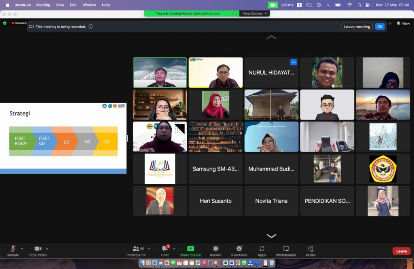Click the Leave meeting button

(357, 27)
